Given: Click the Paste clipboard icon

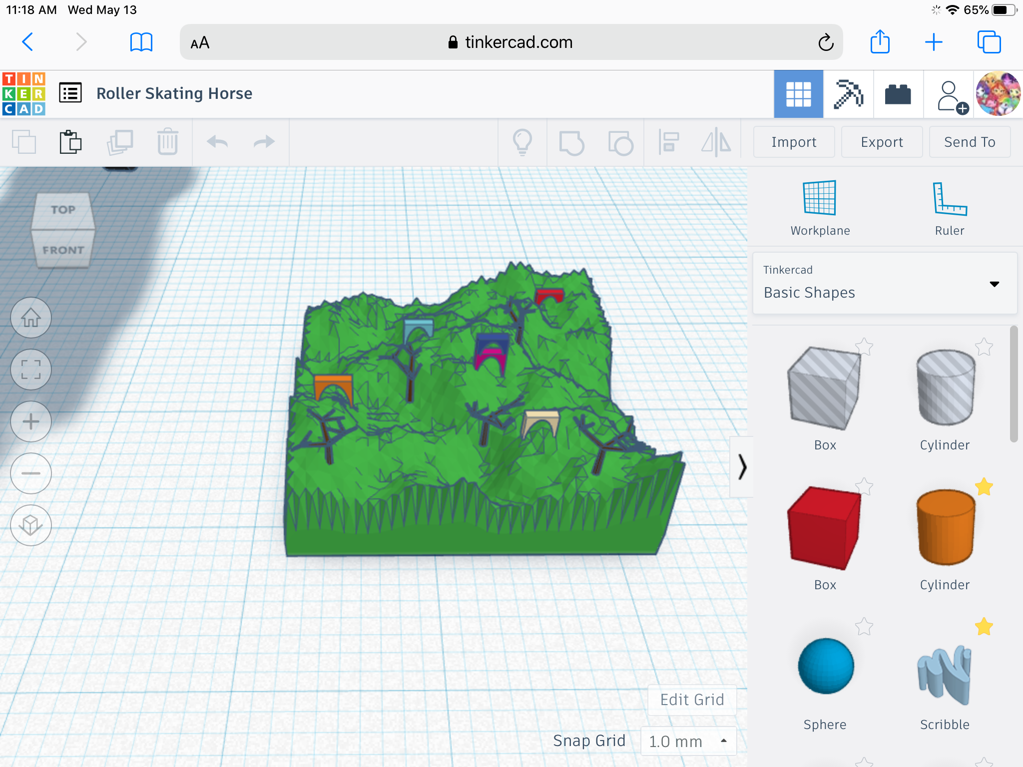Looking at the screenshot, I should pyautogui.click(x=70, y=142).
